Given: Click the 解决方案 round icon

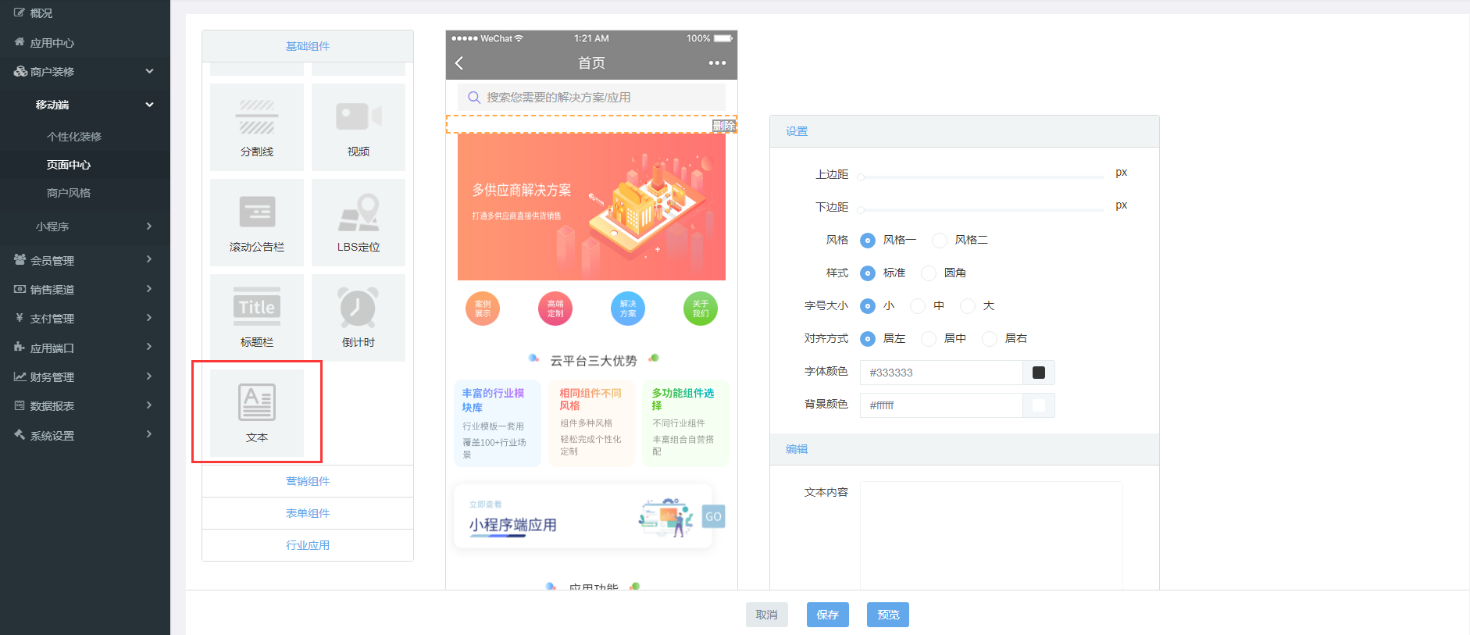Looking at the screenshot, I should [628, 309].
